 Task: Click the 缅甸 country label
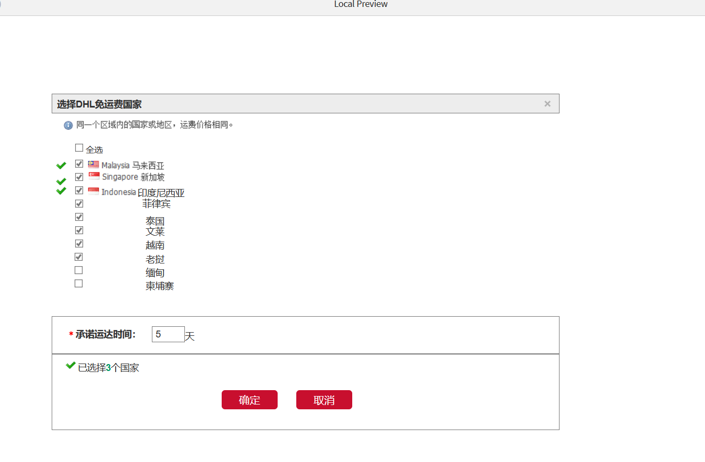(155, 273)
